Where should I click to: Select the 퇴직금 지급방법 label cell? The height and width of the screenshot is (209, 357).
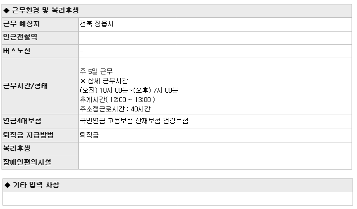point(40,136)
